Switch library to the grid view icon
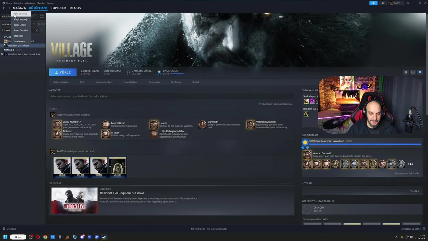Screen dimensions: 428x241 pos(42,16)
